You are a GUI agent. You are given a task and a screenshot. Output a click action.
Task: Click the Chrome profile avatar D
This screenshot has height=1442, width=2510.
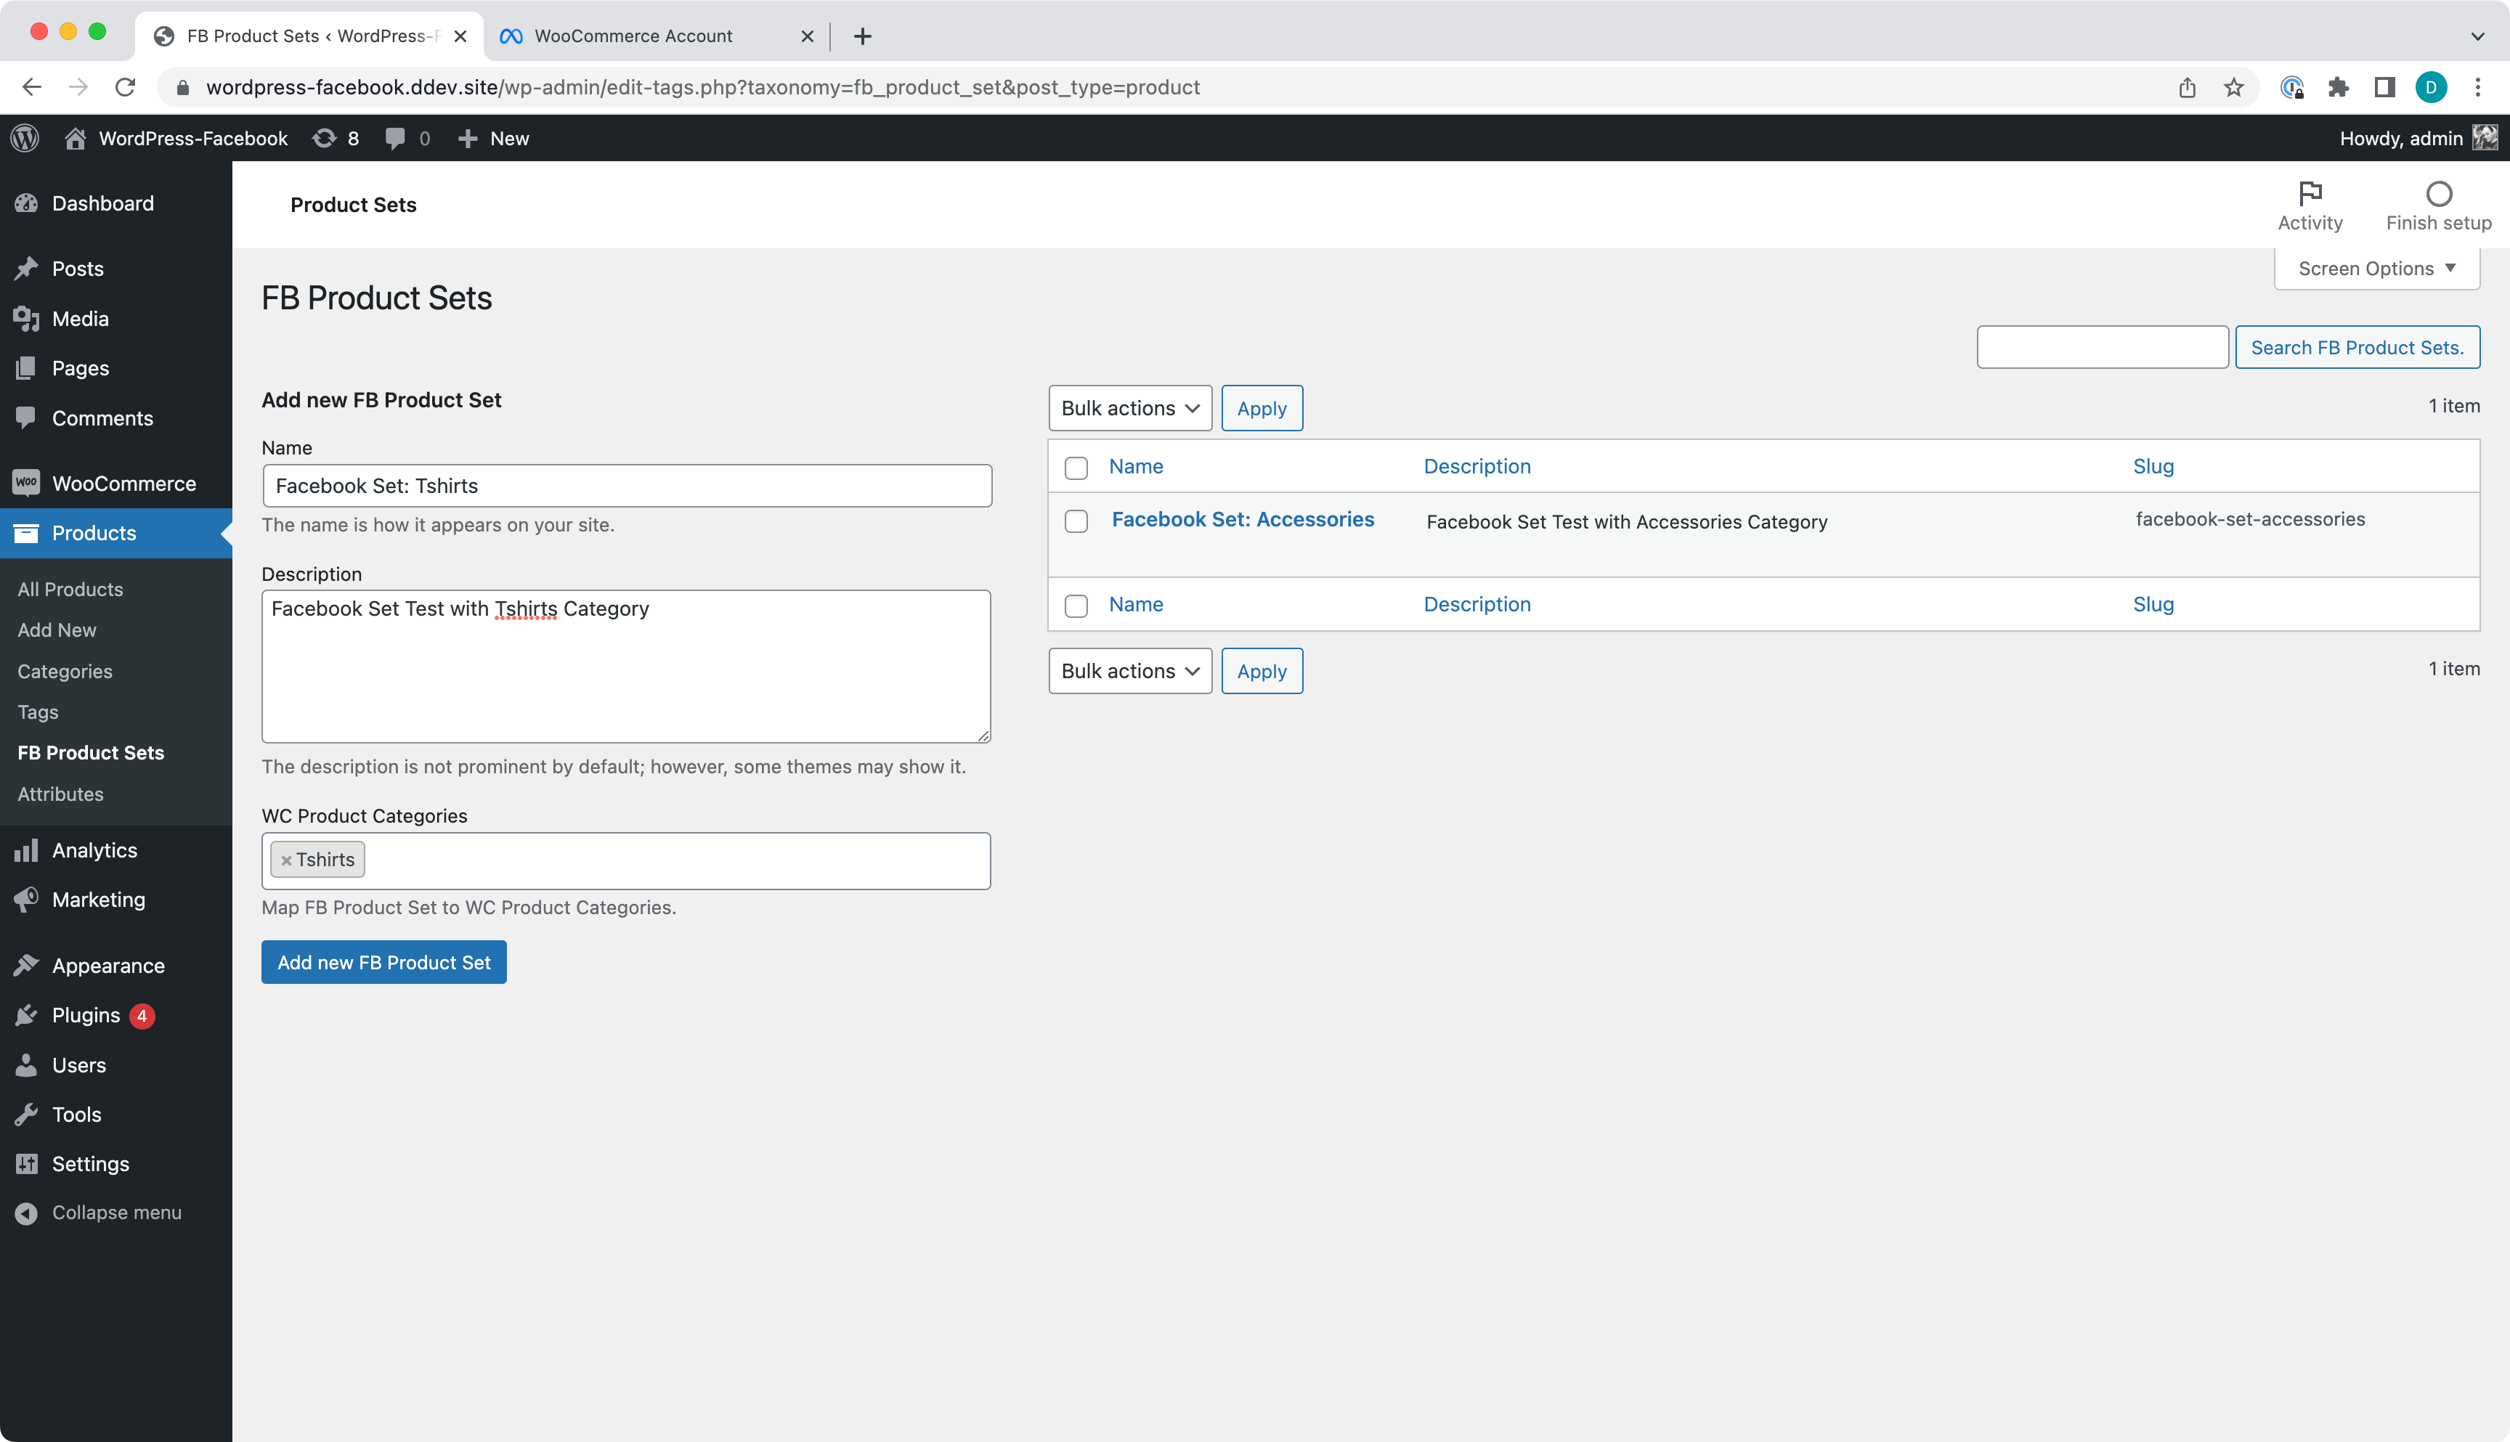2431,87
